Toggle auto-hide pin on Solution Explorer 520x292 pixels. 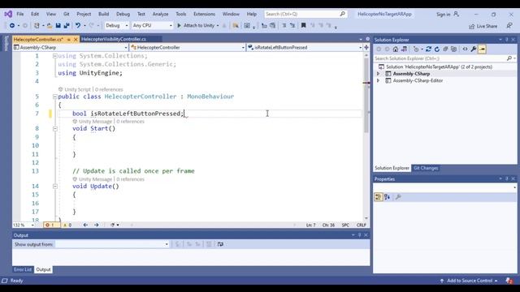pos(506,40)
